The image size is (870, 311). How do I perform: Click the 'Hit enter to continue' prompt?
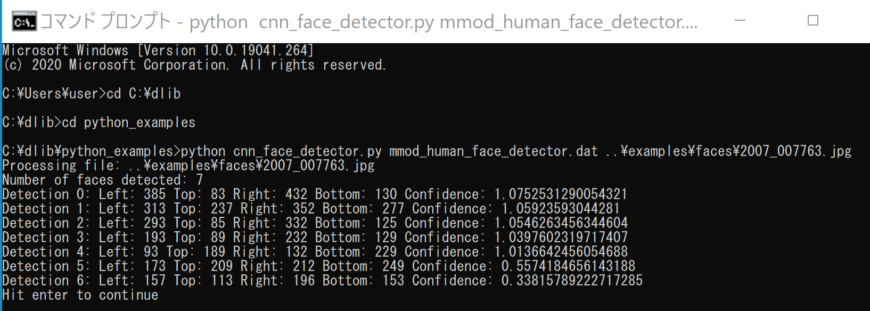[80, 295]
